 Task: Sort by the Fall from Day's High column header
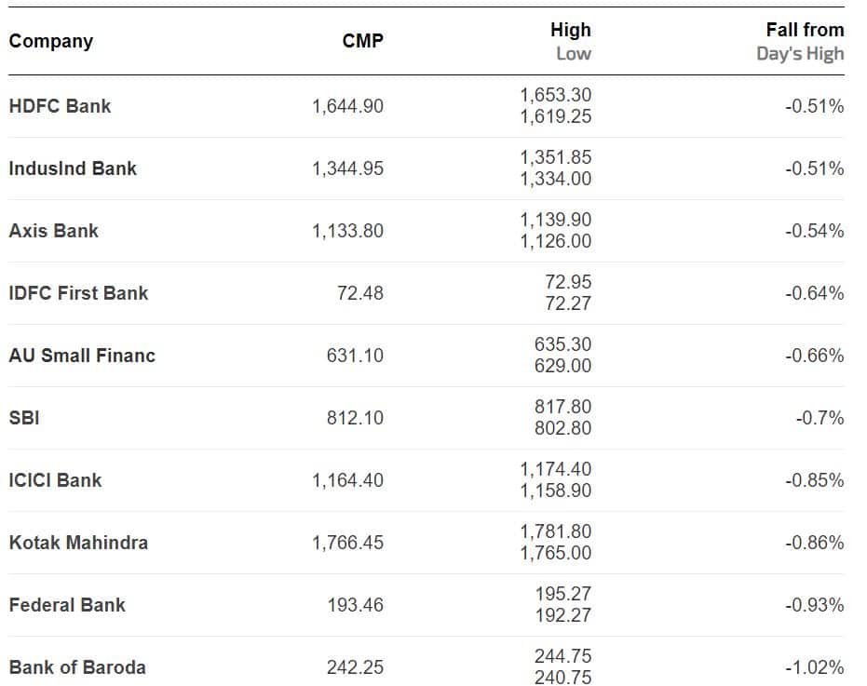[x=805, y=30]
